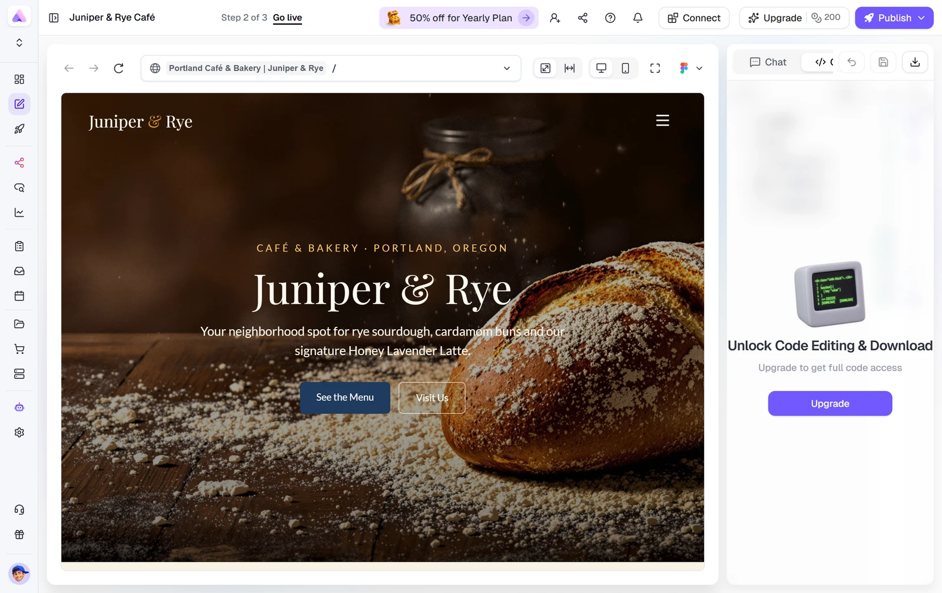
Task: Switch to the Chat tab
Action: click(x=768, y=62)
